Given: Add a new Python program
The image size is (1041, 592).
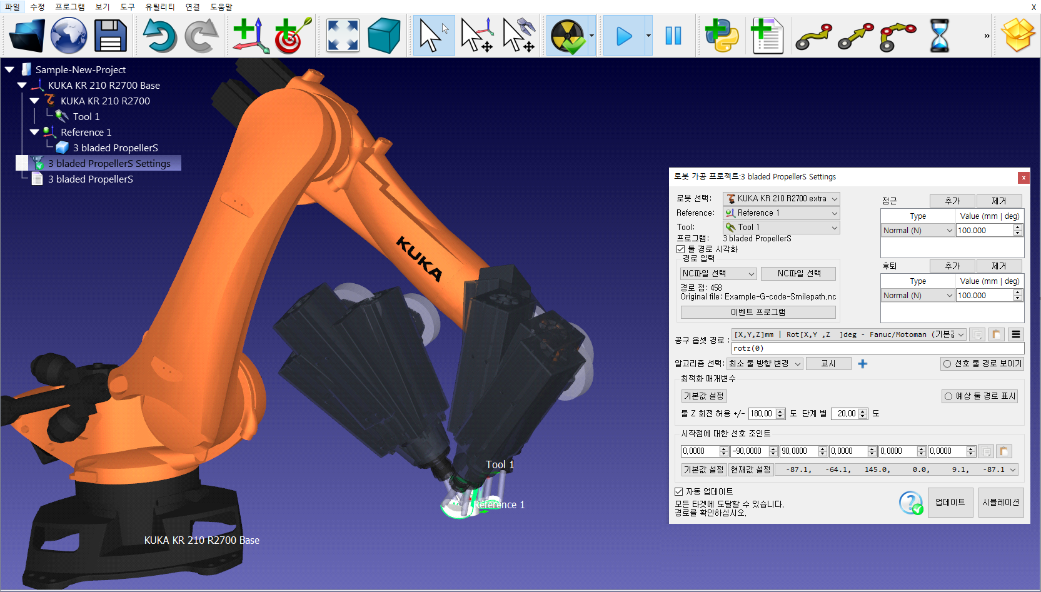Looking at the screenshot, I should (722, 36).
